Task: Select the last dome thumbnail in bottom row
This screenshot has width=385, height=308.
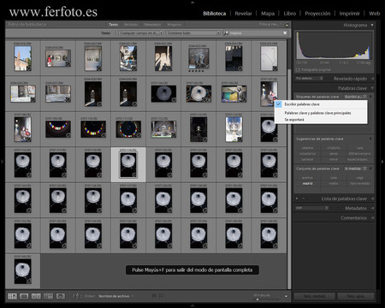Action: [x=23, y=271]
